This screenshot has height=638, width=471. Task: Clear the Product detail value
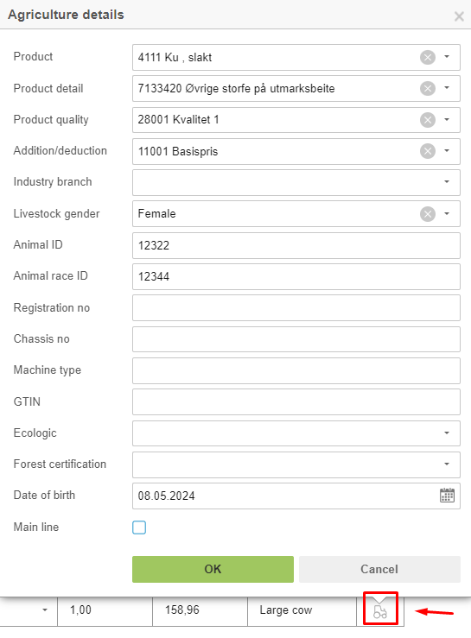[x=428, y=88]
